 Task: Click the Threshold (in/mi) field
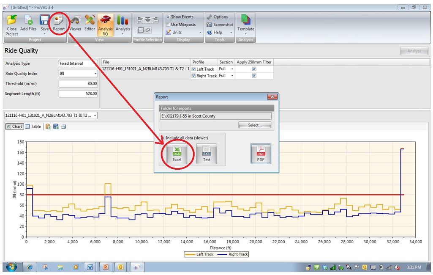point(78,83)
